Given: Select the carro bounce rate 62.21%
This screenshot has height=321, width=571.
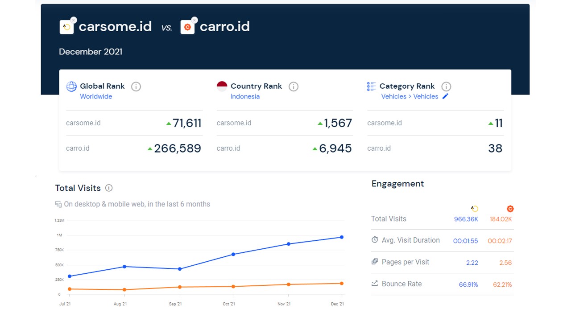Looking at the screenshot, I should pos(503,284).
